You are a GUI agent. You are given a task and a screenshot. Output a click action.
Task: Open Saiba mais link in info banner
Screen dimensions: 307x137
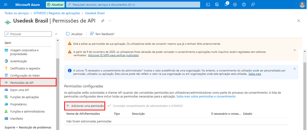pos(255,74)
